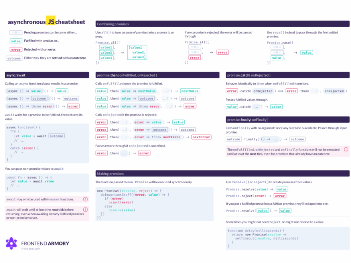Expand the Making promises section header
This screenshot has width=351, height=263.
222,173
